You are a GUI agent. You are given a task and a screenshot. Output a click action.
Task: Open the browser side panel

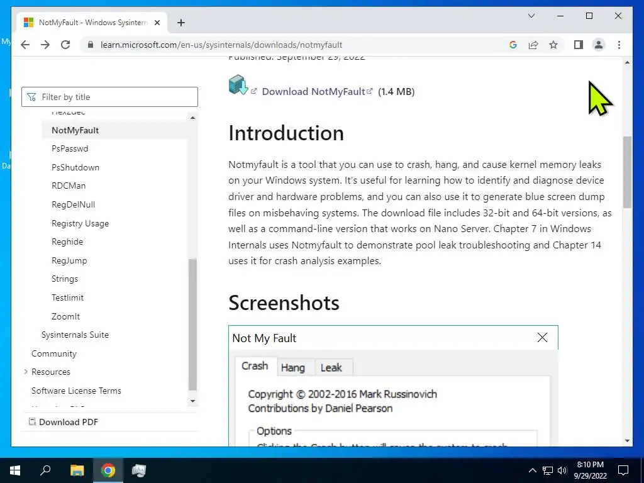(579, 45)
